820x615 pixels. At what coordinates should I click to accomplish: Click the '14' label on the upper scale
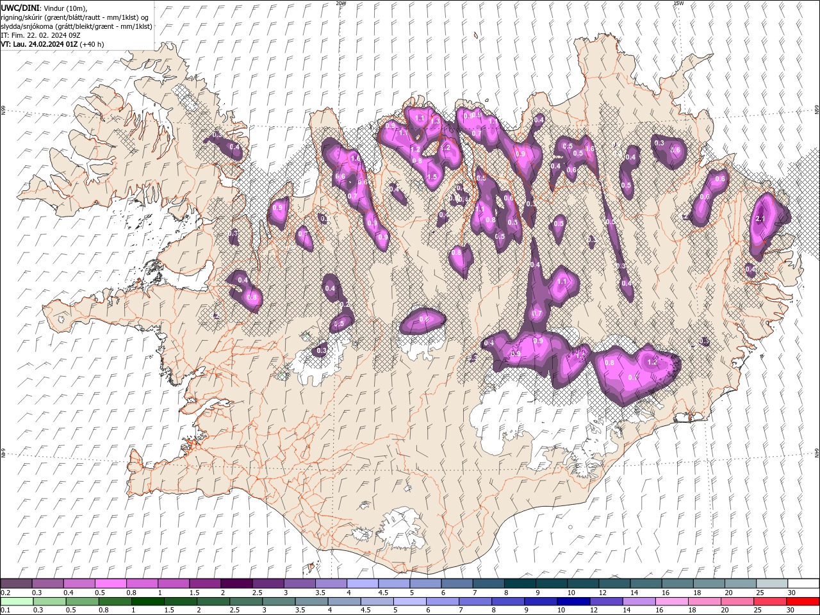pos(634,593)
